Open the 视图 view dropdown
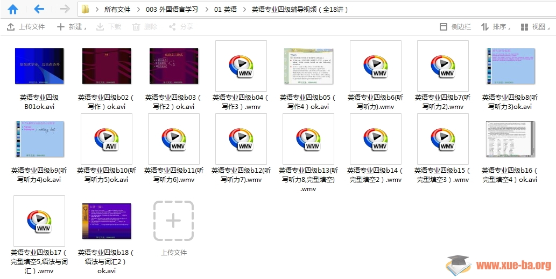This screenshot has width=556, height=279. click(x=536, y=26)
